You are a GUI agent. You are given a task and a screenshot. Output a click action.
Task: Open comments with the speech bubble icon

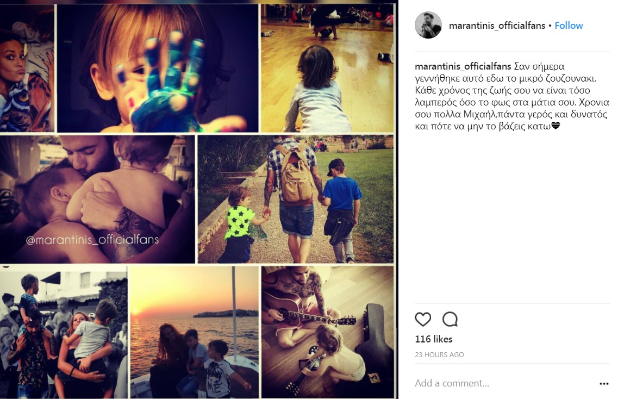[450, 319]
